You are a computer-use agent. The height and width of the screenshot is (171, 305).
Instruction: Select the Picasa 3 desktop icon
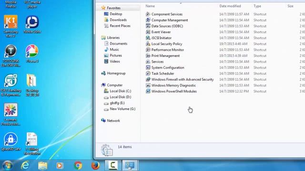click(32, 51)
